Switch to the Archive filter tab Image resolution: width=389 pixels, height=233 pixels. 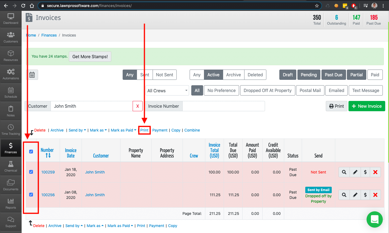[233, 74]
